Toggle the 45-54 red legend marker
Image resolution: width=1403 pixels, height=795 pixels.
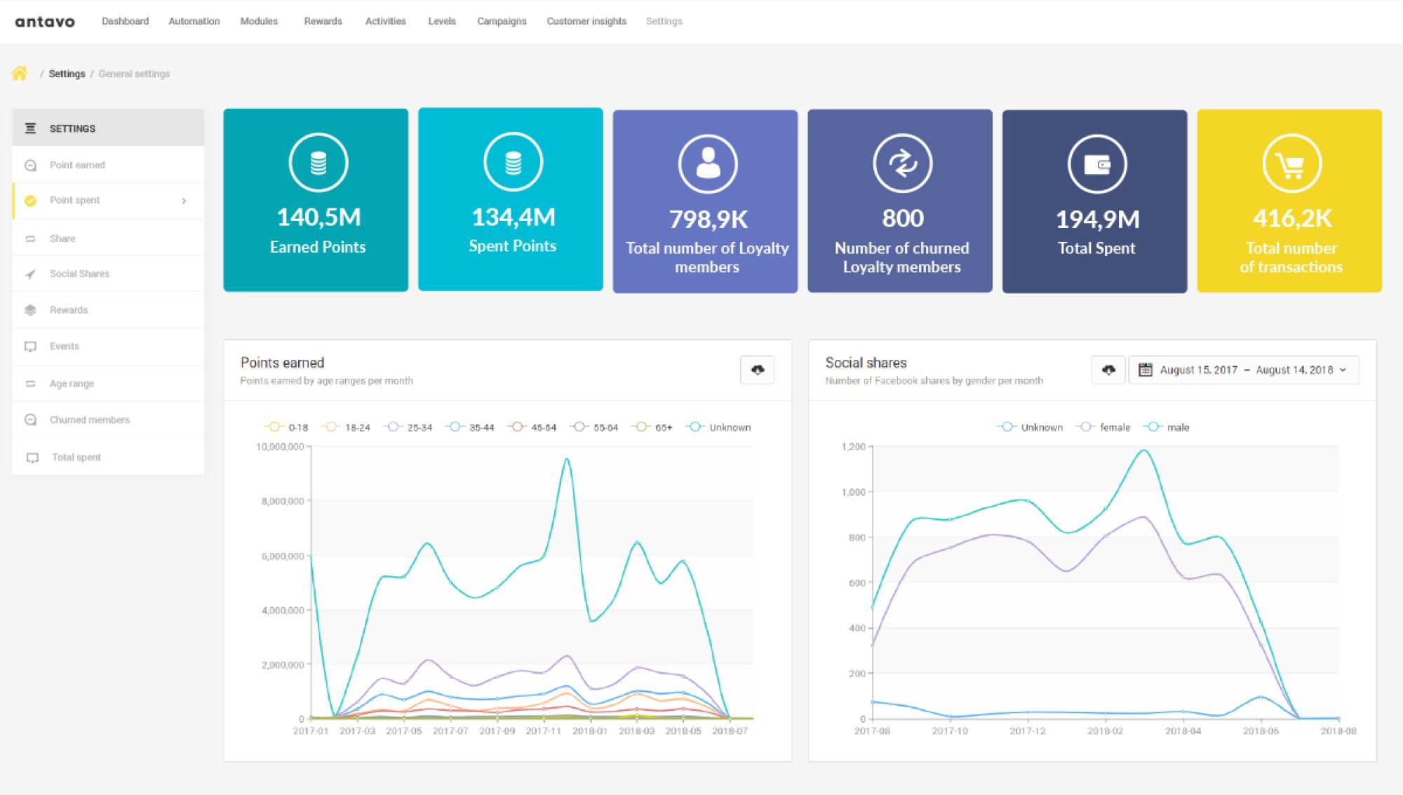click(517, 427)
